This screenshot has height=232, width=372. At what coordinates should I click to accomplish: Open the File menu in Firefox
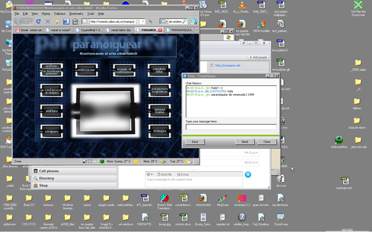[x=17, y=14]
